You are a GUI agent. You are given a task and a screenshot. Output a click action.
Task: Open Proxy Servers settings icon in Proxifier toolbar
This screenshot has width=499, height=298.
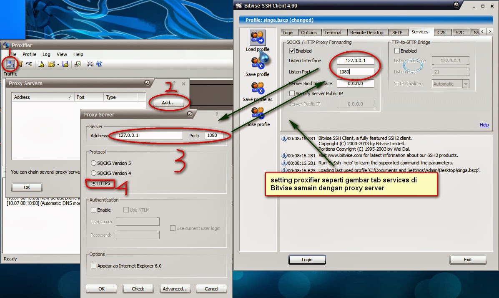click(10, 64)
